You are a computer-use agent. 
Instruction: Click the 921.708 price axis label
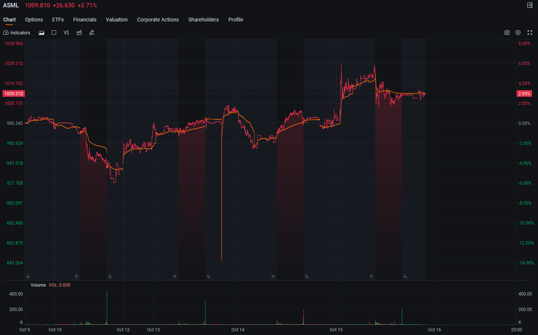point(15,183)
